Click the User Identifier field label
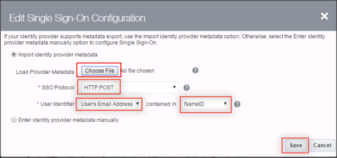 [57, 104]
